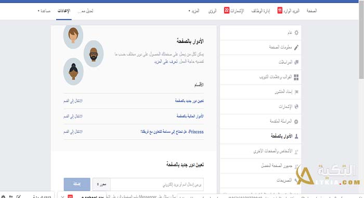This screenshot has height=198, width=364.
Task: Click the globe icon for الإشعارات in sidebar
Action: pyautogui.click(x=296, y=107)
